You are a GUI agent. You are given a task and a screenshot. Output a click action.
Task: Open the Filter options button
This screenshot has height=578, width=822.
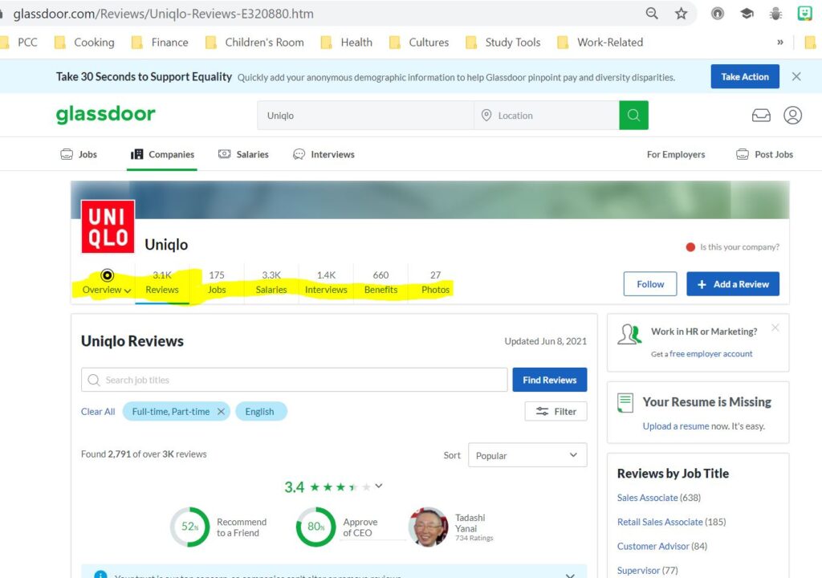pyautogui.click(x=555, y=412)
